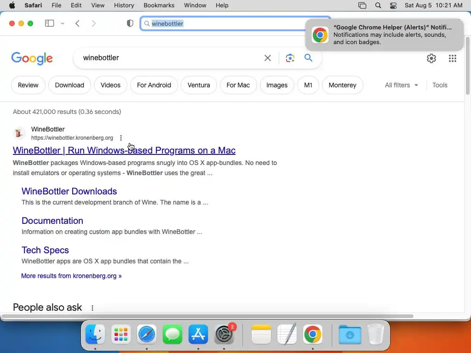The width and height of the screenshot is (471, 353).
Task: Open the History menu
Action: click(124, 6)
